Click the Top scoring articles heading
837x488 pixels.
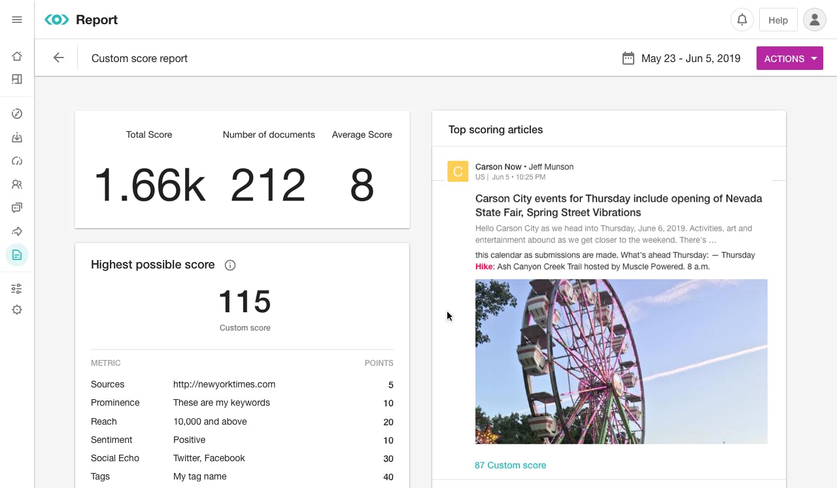(496, 129)
